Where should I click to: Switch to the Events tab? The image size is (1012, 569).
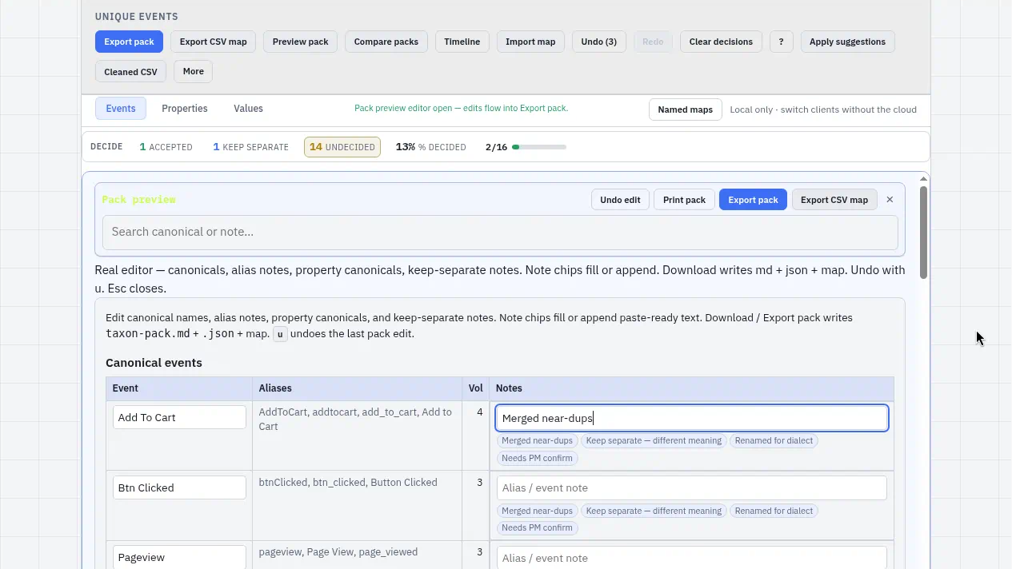click(121, 109)
